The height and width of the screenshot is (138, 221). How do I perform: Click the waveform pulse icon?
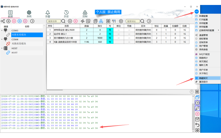tap(83, 21)
